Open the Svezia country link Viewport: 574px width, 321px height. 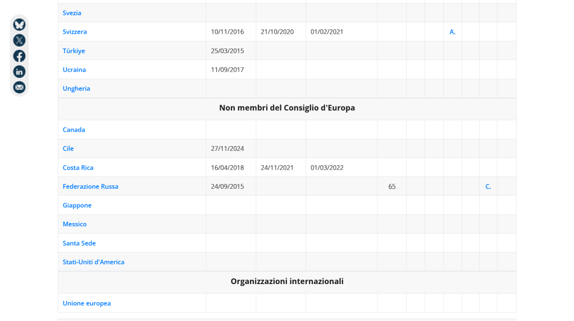coord(72,13)
